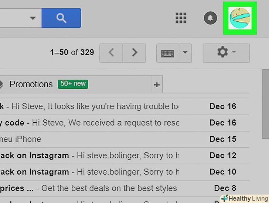Open the Google apps grid
Image resolution: width=269 pixels, height=203 pixels.
181,18
